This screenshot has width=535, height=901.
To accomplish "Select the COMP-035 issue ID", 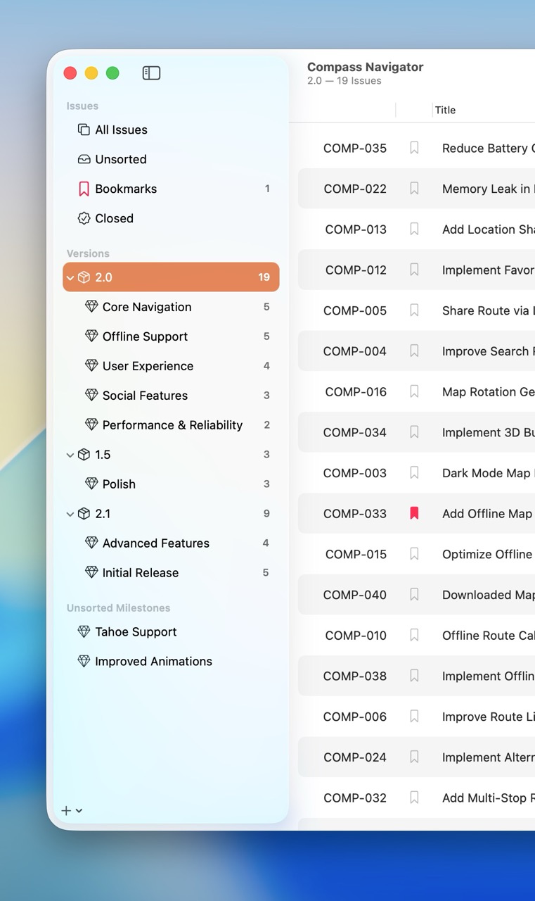I will pyautogui.click(x=355, y=148).
